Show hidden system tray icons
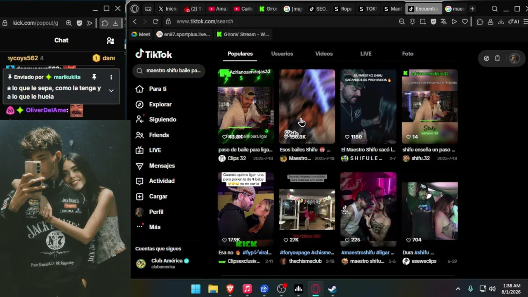Viewport: 528px width, 297px height. (x=458, y=289)
